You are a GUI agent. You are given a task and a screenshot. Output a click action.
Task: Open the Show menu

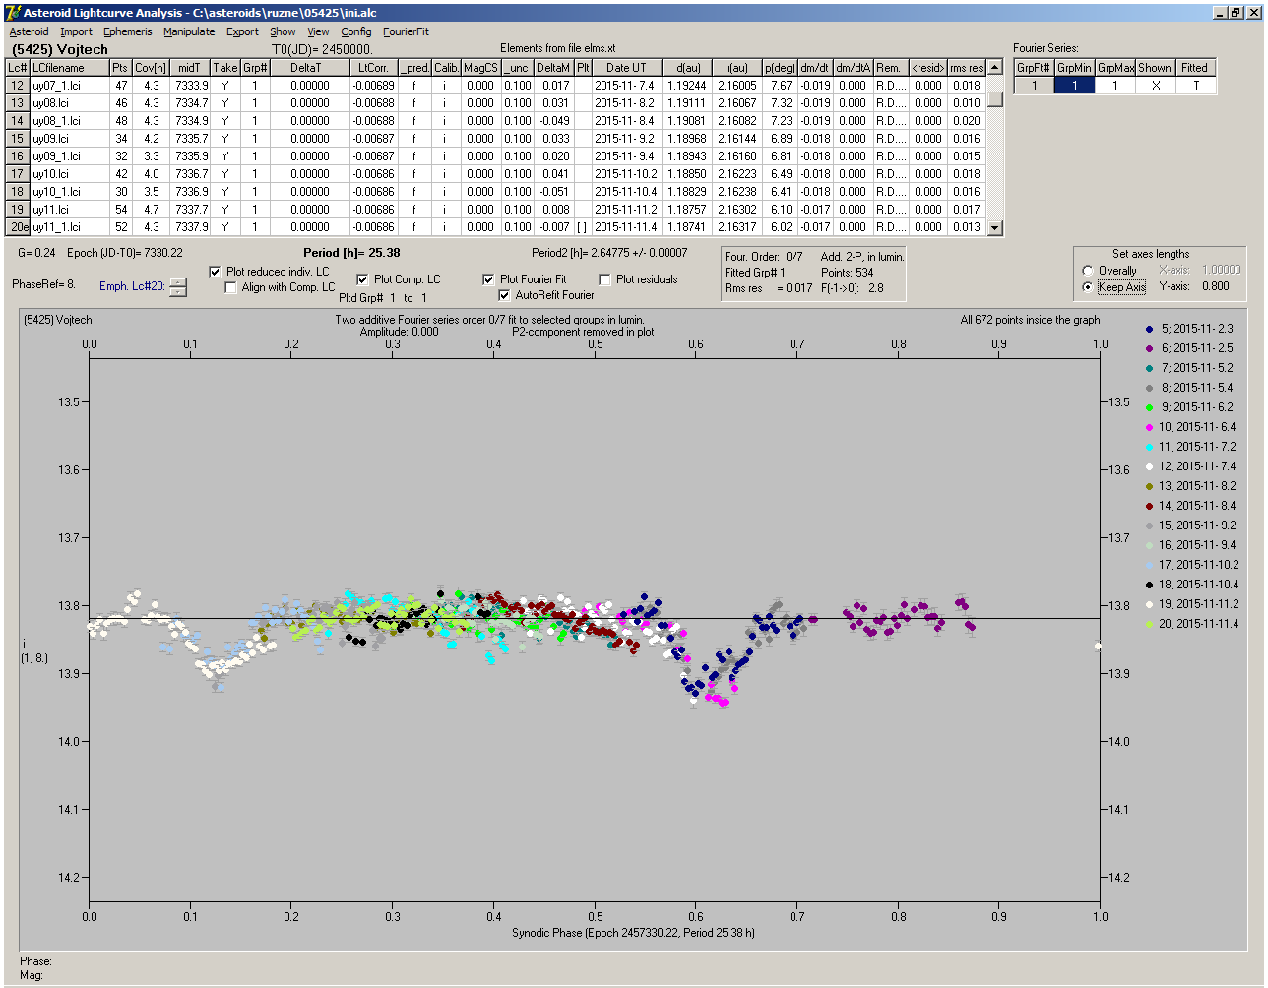[x=283, y=31]
